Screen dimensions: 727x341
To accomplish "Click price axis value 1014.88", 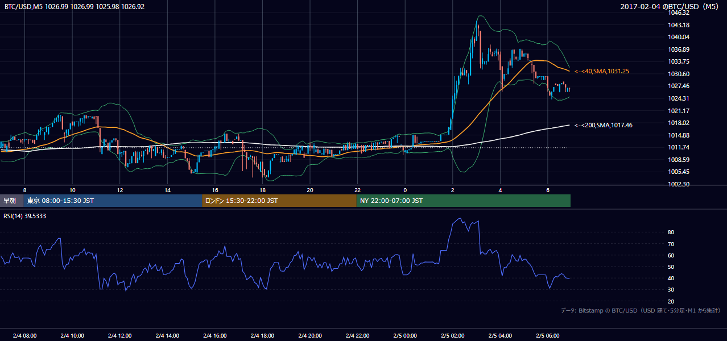I will coord(679,135).
